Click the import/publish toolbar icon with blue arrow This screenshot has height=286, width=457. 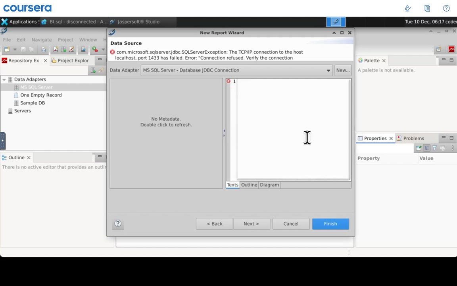click(83, 49)
